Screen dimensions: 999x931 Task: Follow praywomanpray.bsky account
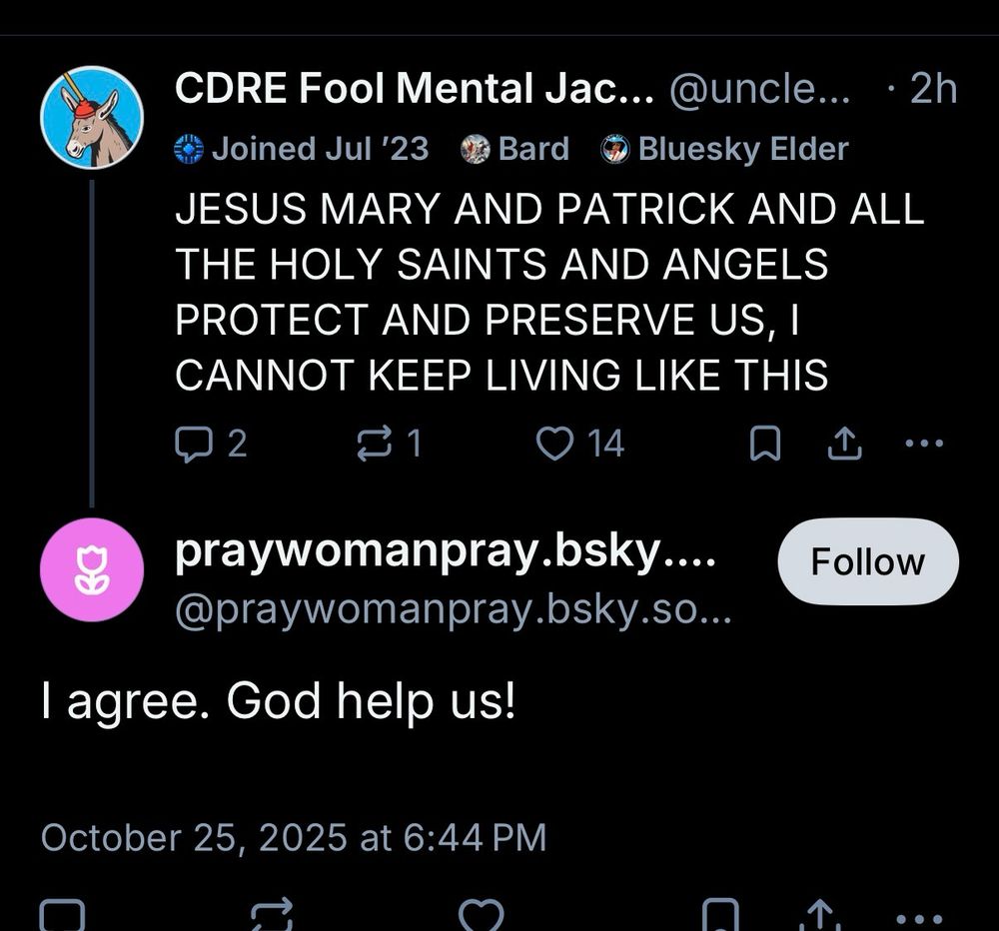tap(867, 561)
